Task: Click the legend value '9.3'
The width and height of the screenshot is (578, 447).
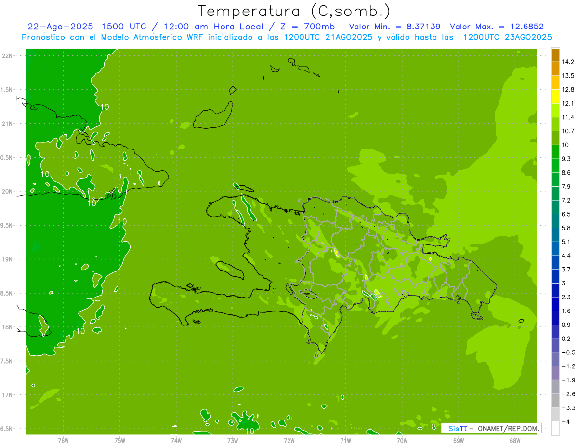Action: (566, 159)
